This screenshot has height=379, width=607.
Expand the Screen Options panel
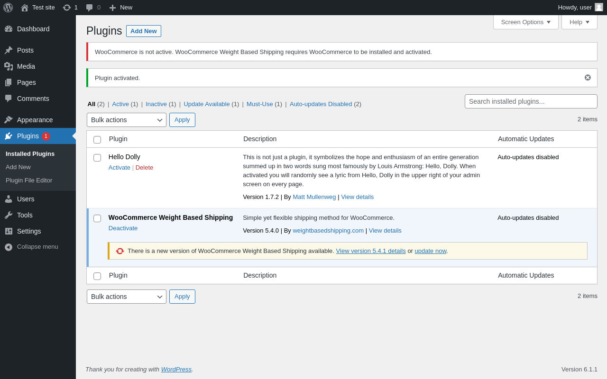pos(525,22)
